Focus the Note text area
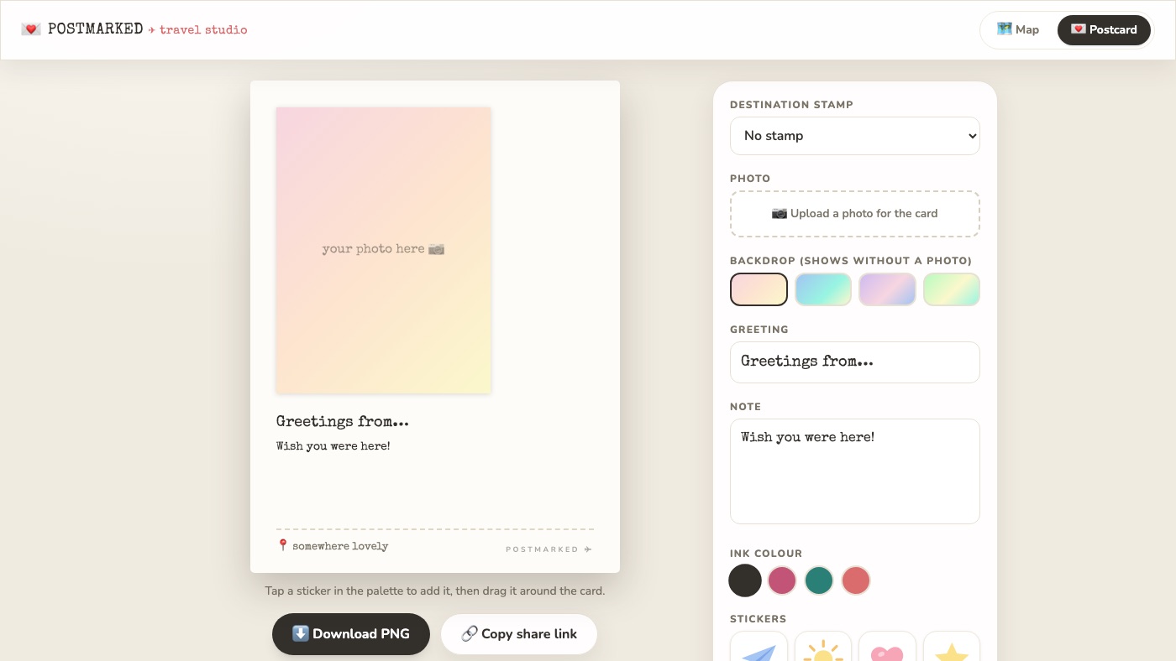The width and height of the screenshot is (1176, 661). click(855, 471)
